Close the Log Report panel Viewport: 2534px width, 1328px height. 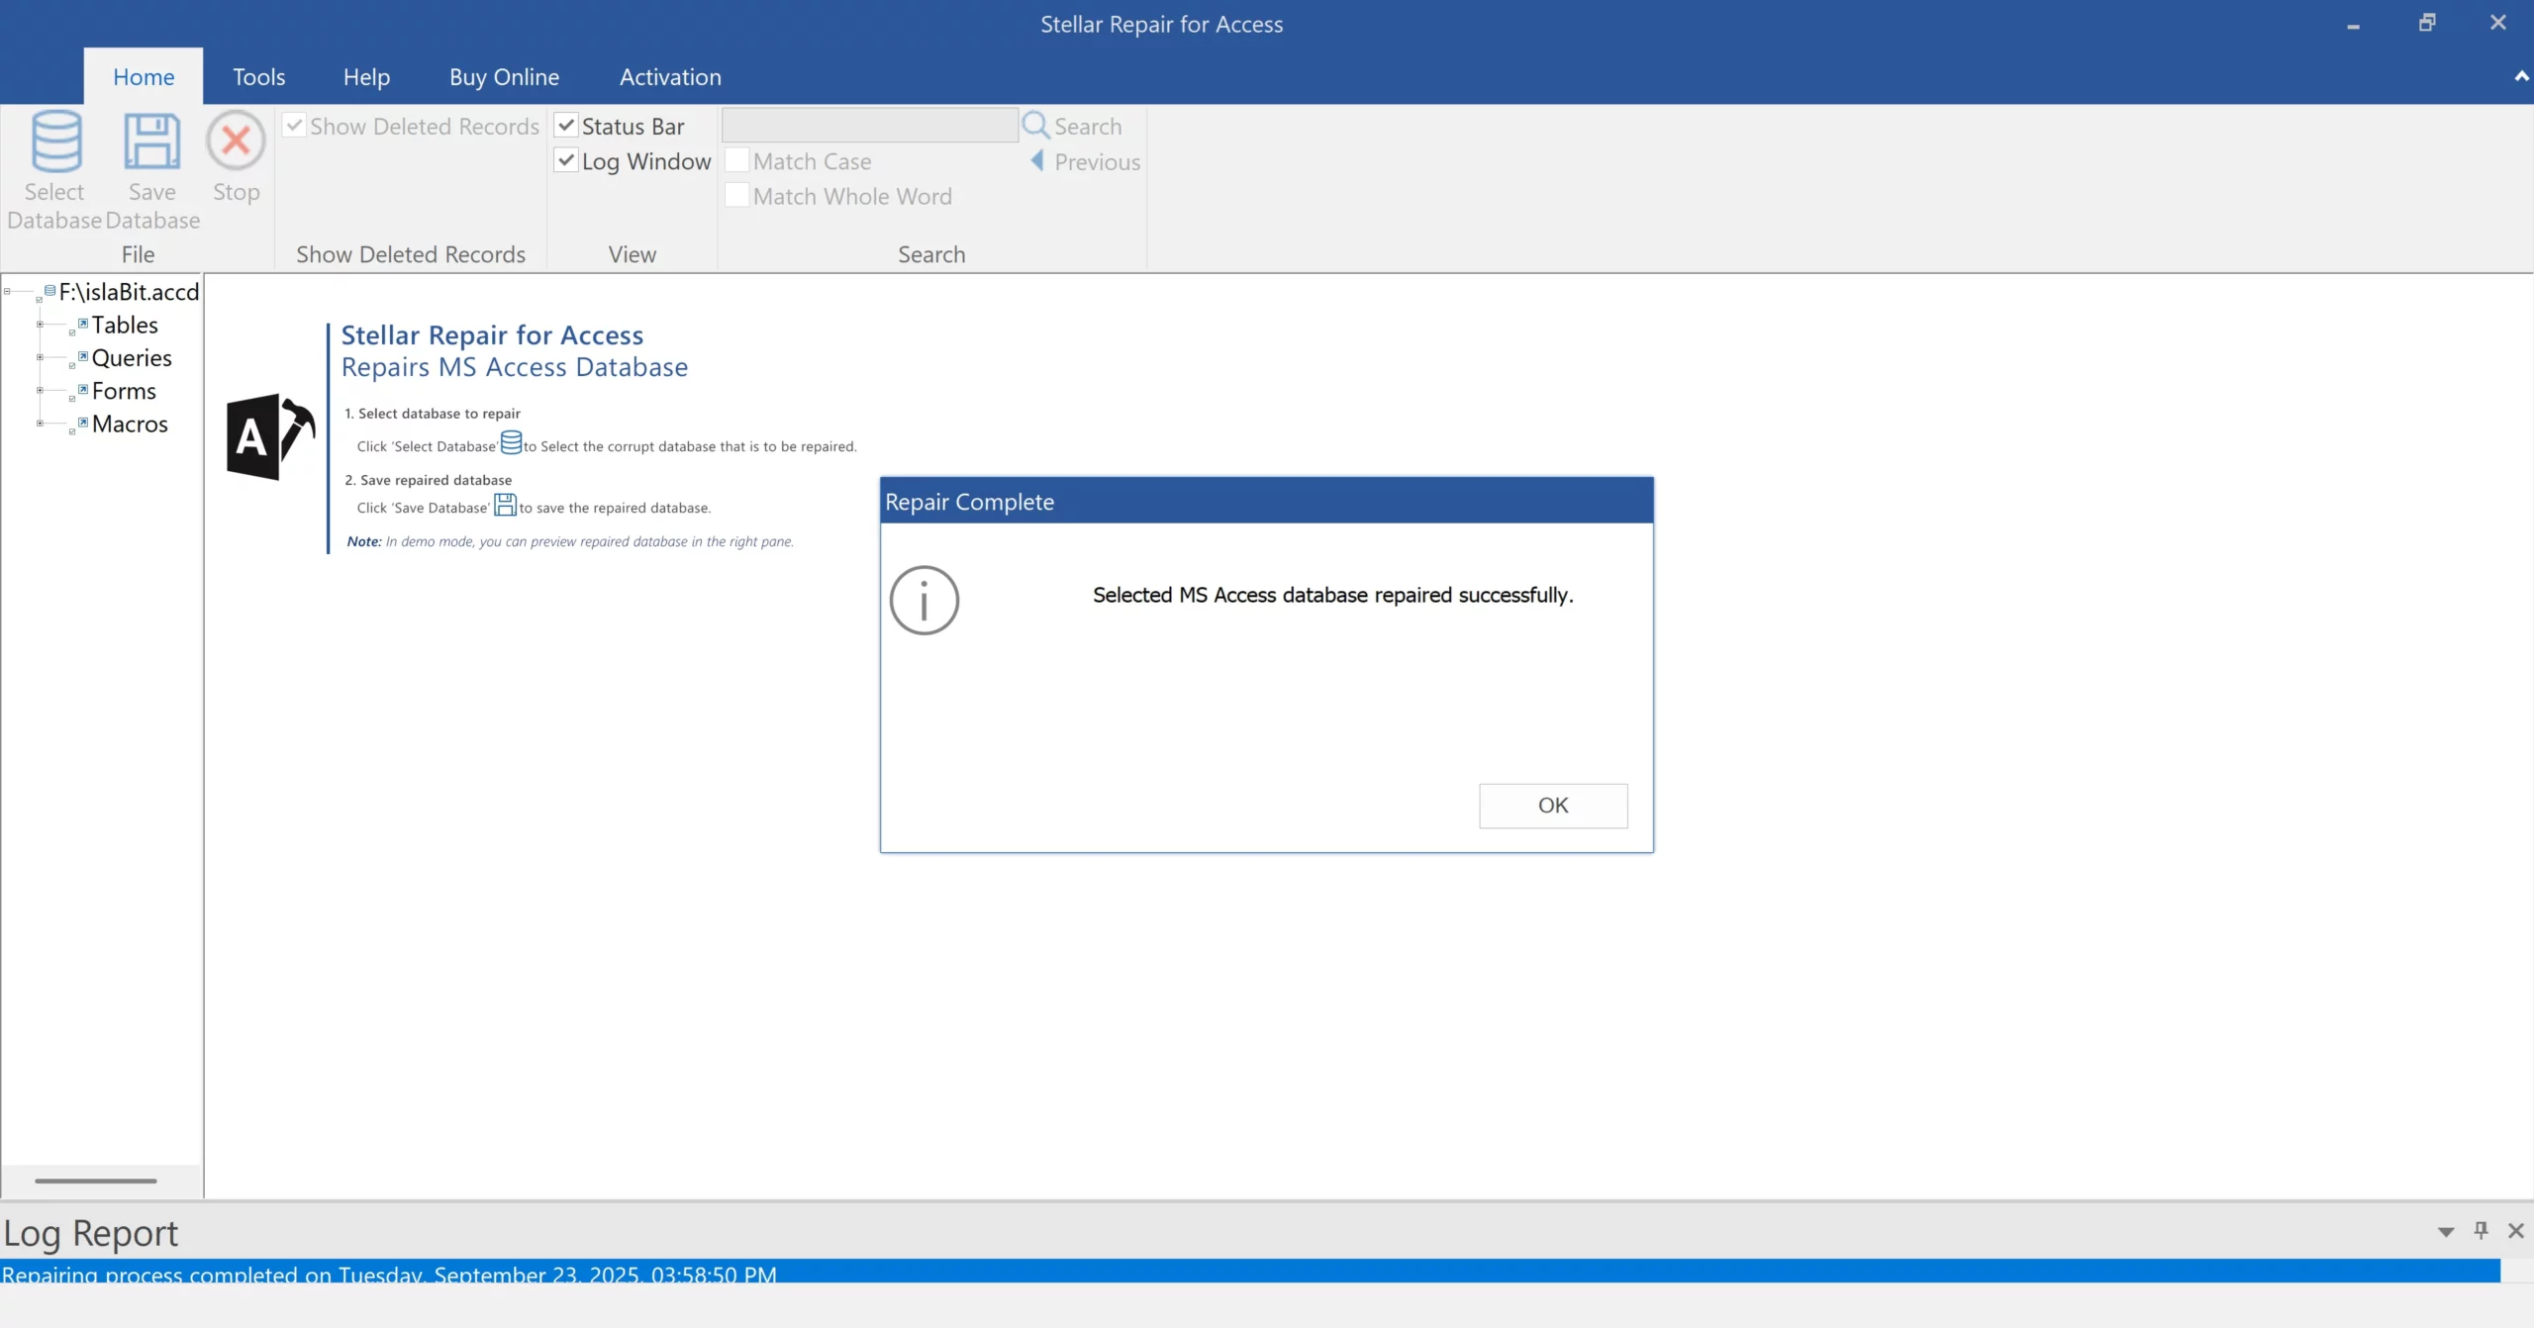point(2516,1230)
